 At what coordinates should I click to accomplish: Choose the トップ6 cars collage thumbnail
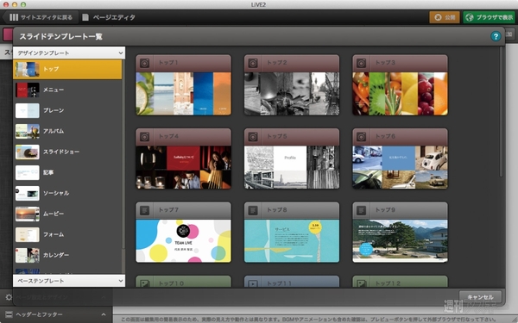(400, 167)
